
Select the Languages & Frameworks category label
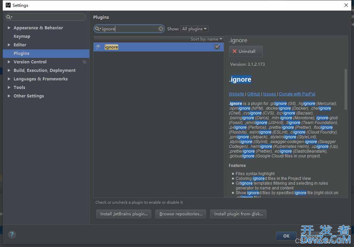[x=41, y=79]
